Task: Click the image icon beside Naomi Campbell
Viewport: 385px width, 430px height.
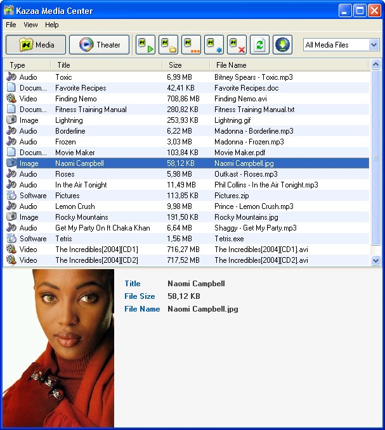Action: click(11, 163)
